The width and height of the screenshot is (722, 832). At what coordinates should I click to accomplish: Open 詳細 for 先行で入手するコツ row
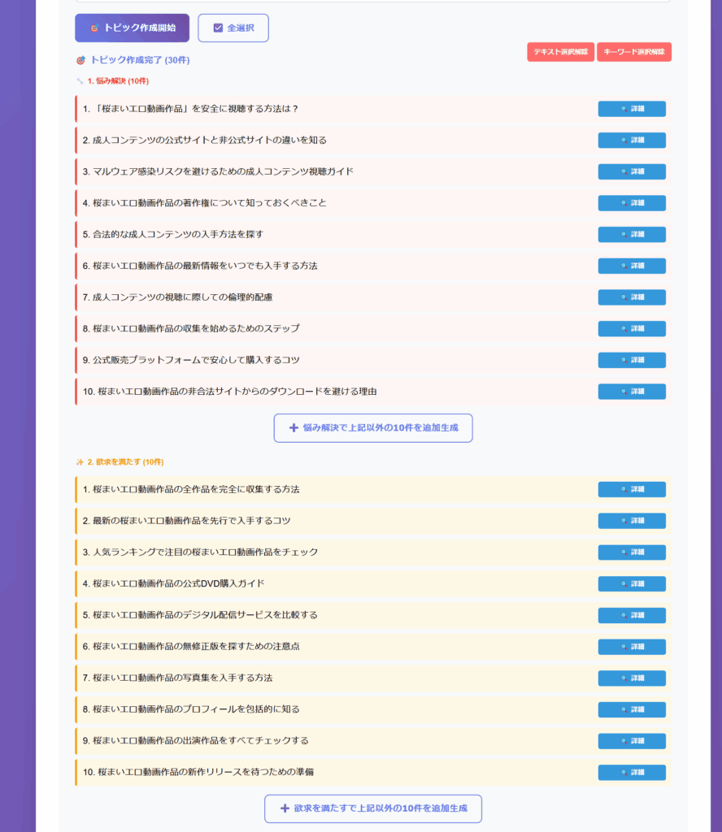pyautogui.click(x=632, y=521)
